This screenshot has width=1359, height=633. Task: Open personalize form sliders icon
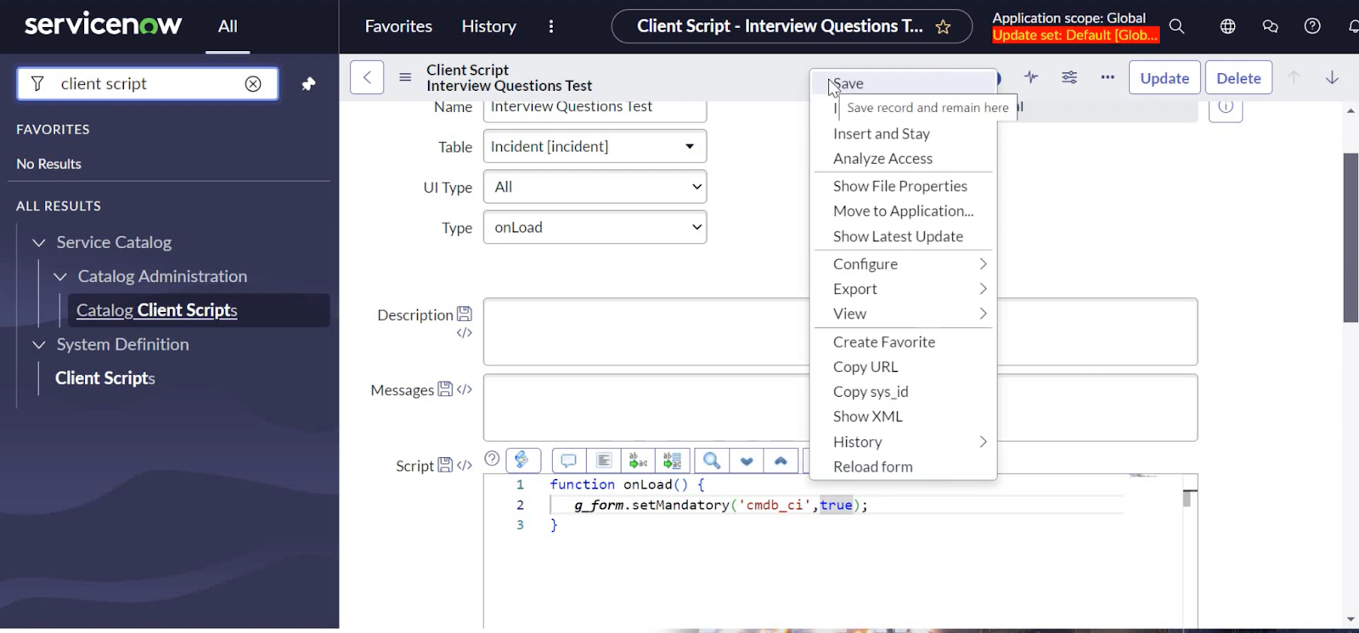coord(1069,77)
